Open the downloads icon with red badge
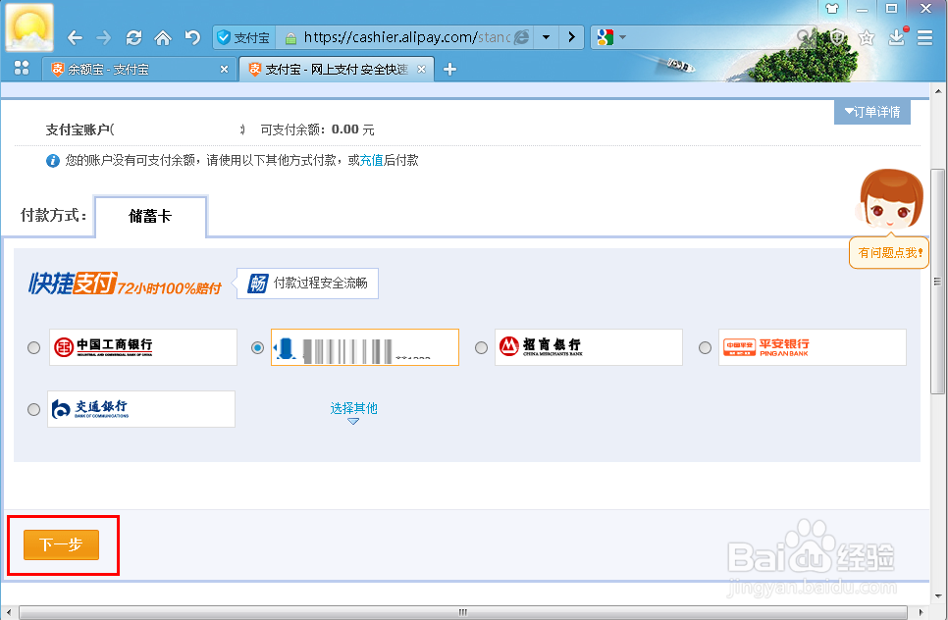Image resolution: width=948 pixels, height=620 pixels. click(x=896, y=36)
